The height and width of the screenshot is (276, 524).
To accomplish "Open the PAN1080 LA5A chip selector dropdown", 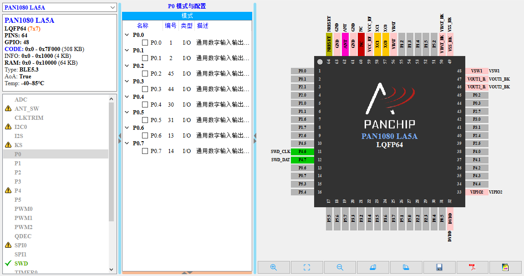I will point(60,7).
